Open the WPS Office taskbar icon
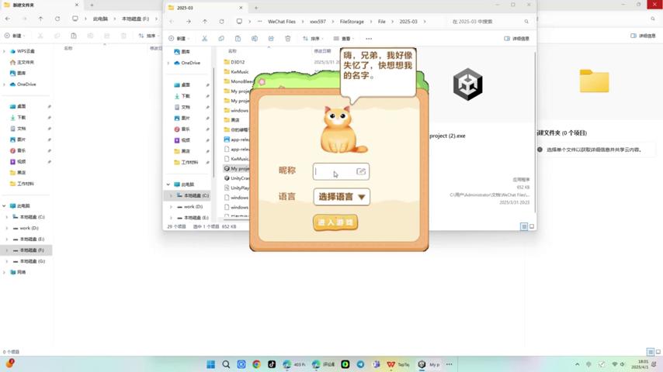The image size is (663, 372). (x=391, y=364)
